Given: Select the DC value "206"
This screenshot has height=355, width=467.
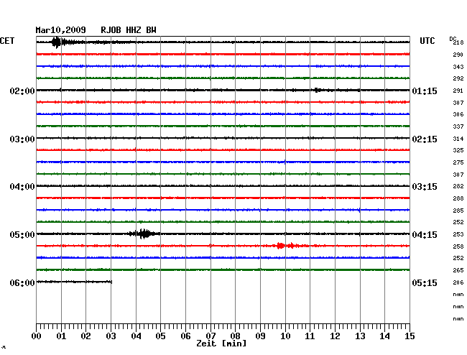Looking at the screenshot, I should 458,282.
